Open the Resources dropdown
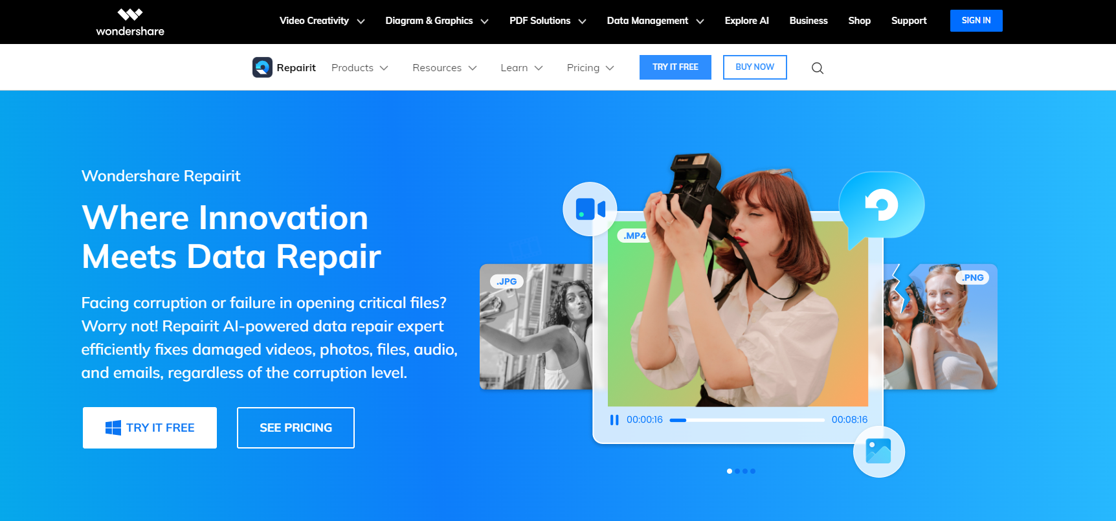 tap(445, 68)
